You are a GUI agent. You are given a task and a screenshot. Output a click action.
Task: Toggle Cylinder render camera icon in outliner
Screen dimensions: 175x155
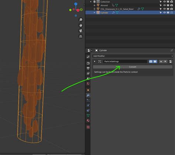tap(172, 13)
